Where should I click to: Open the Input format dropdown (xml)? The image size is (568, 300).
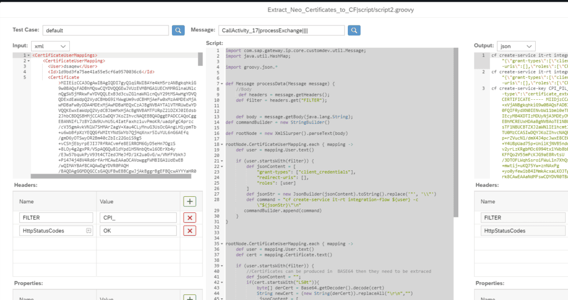[50, 47]
